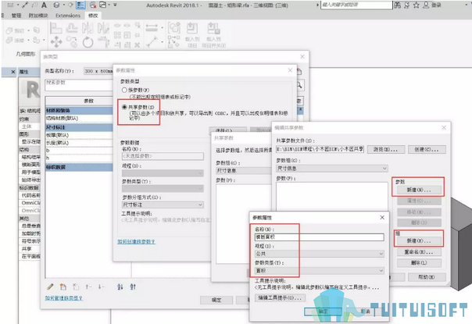The image size is (472, 324).
Task: Click the search icon in the ribbon search box
Action: click(x=397, y=5)
